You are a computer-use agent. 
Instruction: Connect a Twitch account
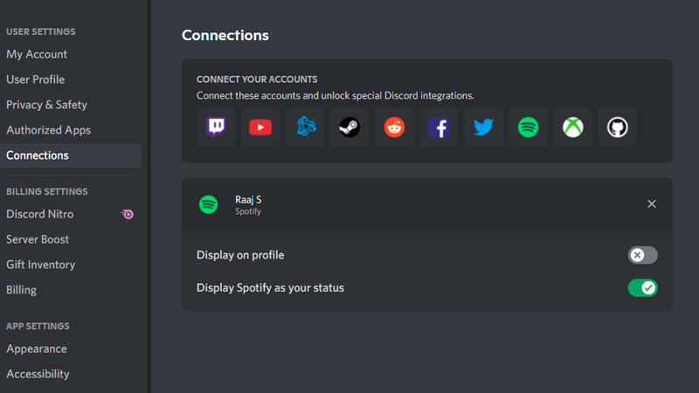(216, 127)
